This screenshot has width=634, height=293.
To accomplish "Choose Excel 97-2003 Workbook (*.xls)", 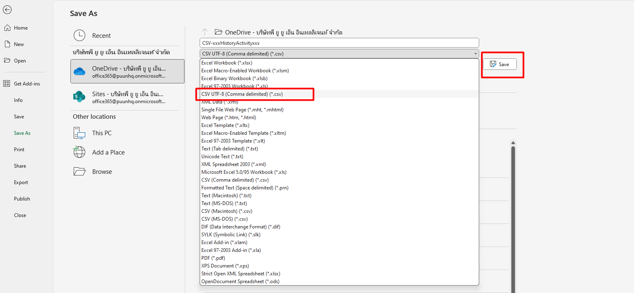I will 339,86.
